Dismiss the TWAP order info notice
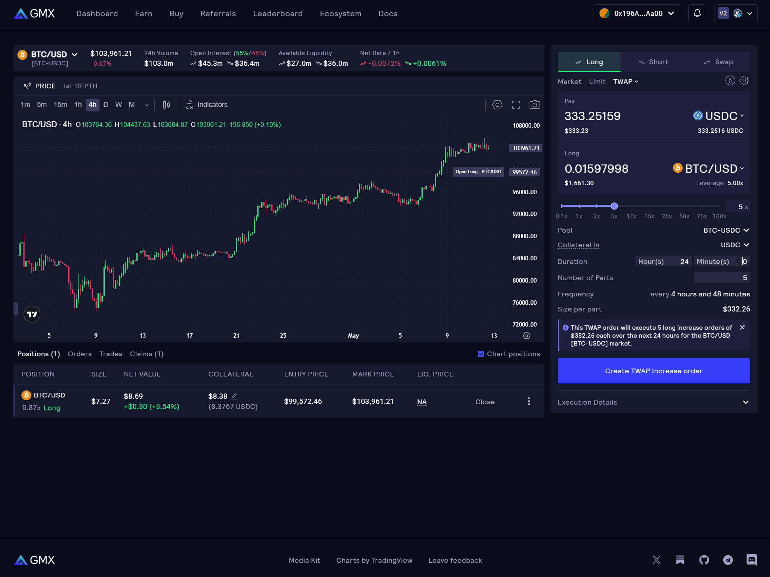Screen dimensions: 770x577 point(742,327)
